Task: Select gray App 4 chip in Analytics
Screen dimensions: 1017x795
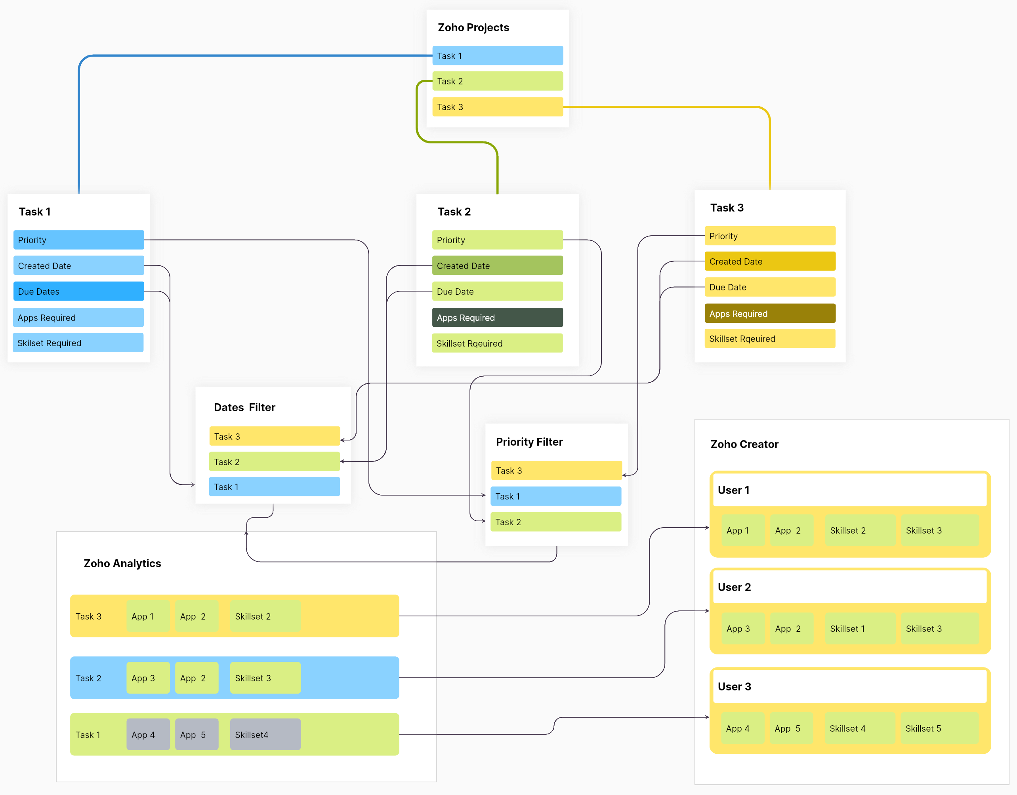Action: (x=148, y=734)
